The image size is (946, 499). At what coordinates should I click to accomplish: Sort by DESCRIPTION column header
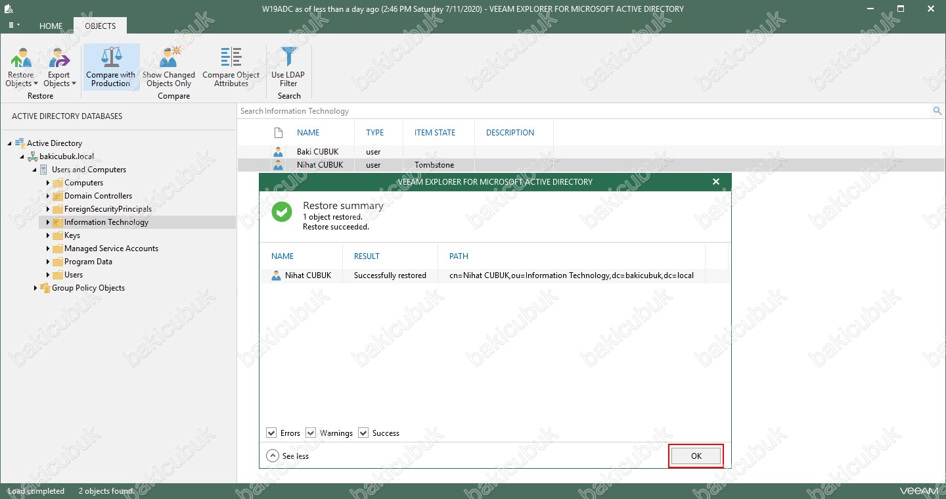pos(510,132)
